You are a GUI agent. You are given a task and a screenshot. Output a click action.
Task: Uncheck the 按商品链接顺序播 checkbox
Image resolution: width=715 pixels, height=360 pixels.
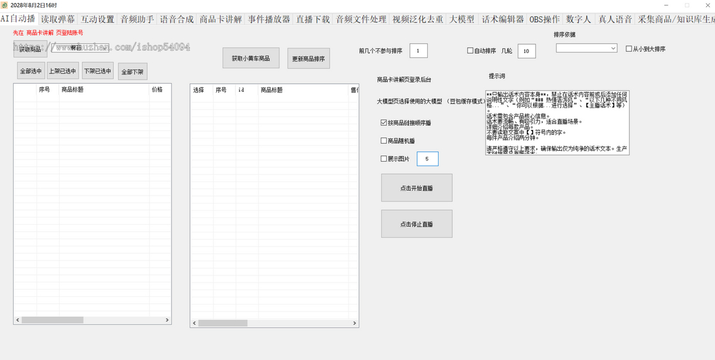point(384,123)
